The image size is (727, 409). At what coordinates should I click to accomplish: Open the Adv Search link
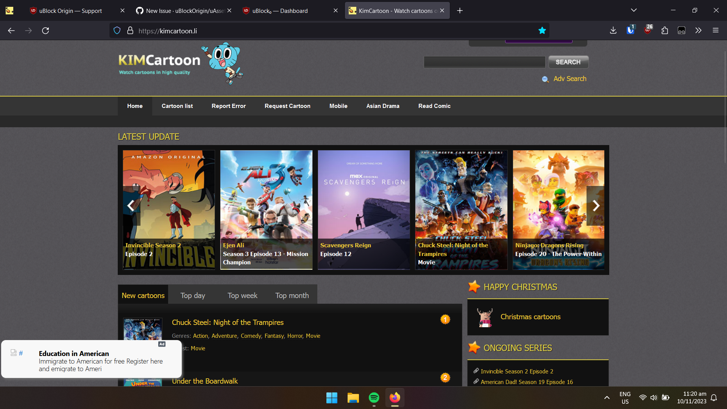coord(569,79)
